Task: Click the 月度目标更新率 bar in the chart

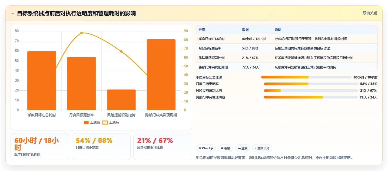Action: pyautogui.click(x=81, y=84)
